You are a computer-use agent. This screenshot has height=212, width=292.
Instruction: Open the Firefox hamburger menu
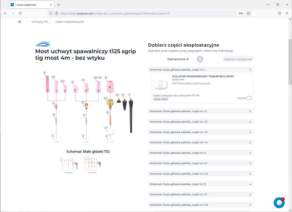287,13
